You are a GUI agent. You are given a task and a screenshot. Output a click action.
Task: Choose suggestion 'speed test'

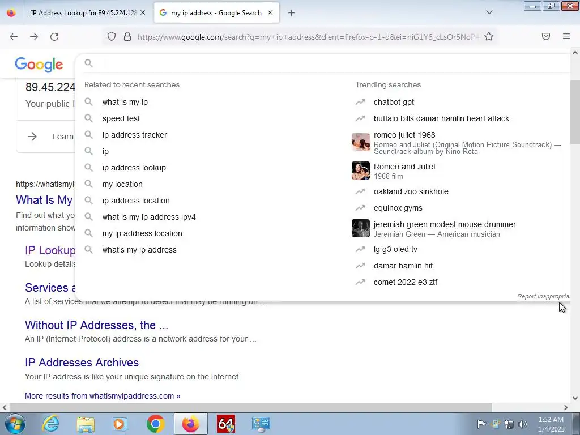click(121, 118)
